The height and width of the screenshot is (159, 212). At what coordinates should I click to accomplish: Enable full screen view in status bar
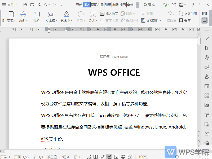(89, 157)
